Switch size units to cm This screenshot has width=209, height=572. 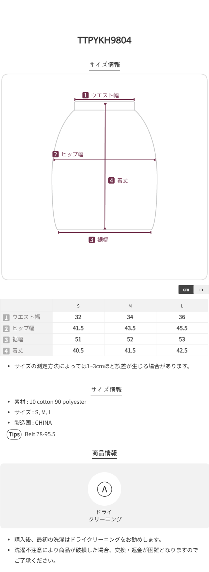(x=186, y=290)
